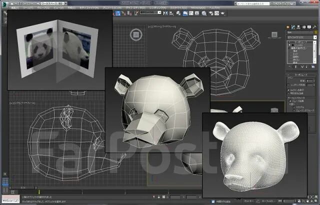The width and height of the screenshot is (320, 205).
Task: Click the teapot Render icon
Action: pyautogui.click(x=222, y=13)
